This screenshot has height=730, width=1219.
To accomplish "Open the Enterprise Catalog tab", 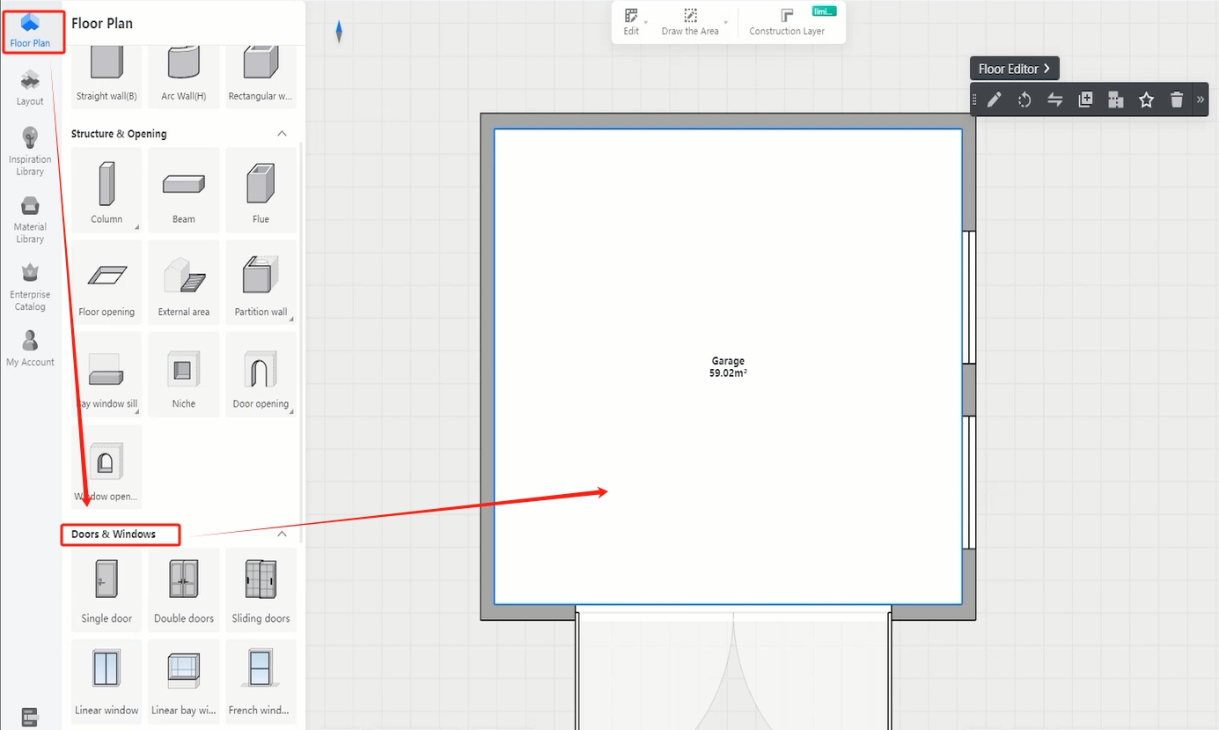I will 30,287.
